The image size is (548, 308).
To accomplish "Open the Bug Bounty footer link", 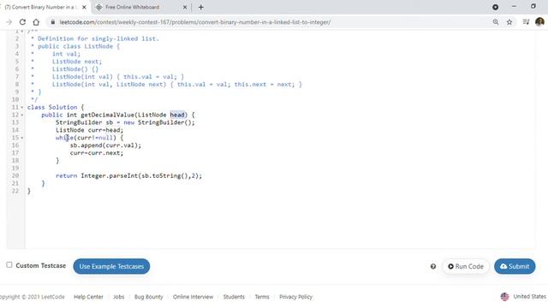I will (148, 297).
